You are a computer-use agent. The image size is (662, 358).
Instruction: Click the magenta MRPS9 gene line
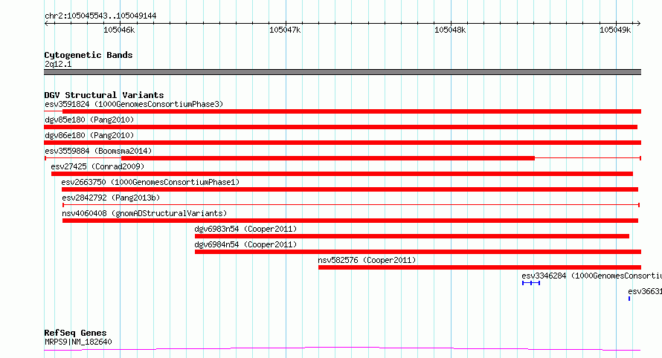pyautogui.click(x=342, y=349)
